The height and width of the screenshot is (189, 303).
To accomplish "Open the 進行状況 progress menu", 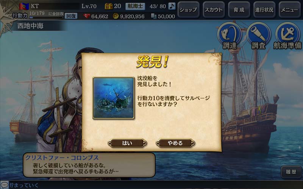I will (264, 10).
